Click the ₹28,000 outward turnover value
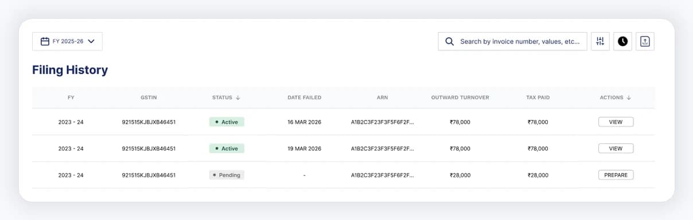 (x=460, y=175)
